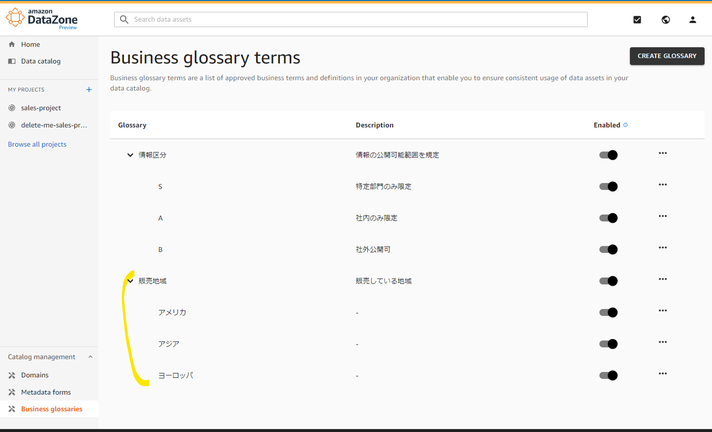Image resolution: width=712 pixels, height=432 pixels.
Task: Click the Description column header
Action: (375, 125)
